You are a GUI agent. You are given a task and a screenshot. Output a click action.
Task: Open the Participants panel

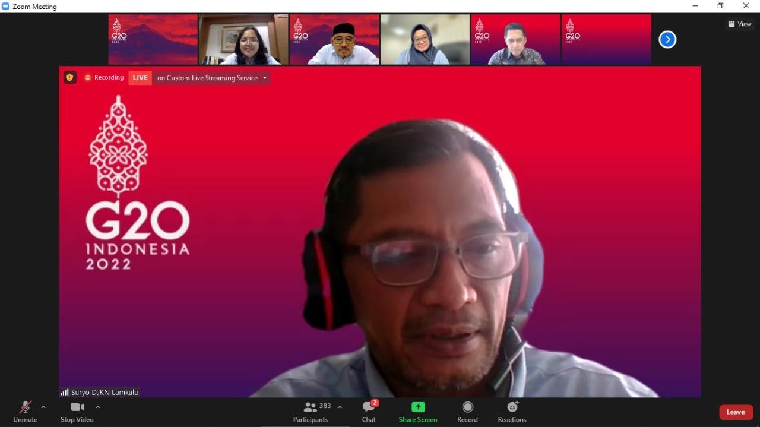[x=310, y=411]
